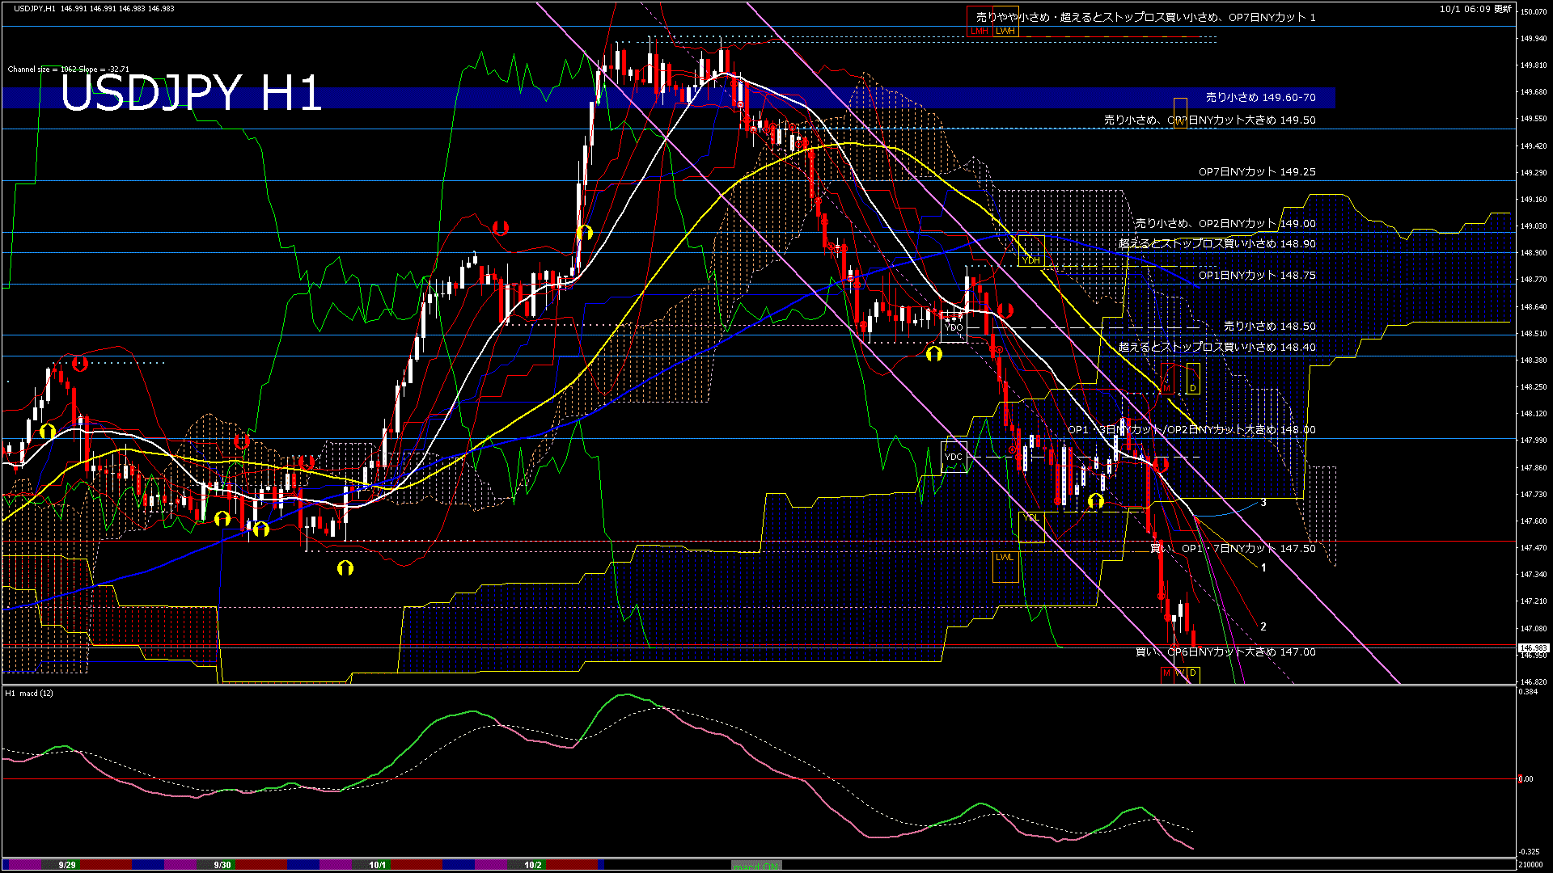Click the large USDJPY H1 title text
Viewport: 1553px width, 873px height.
191,93
